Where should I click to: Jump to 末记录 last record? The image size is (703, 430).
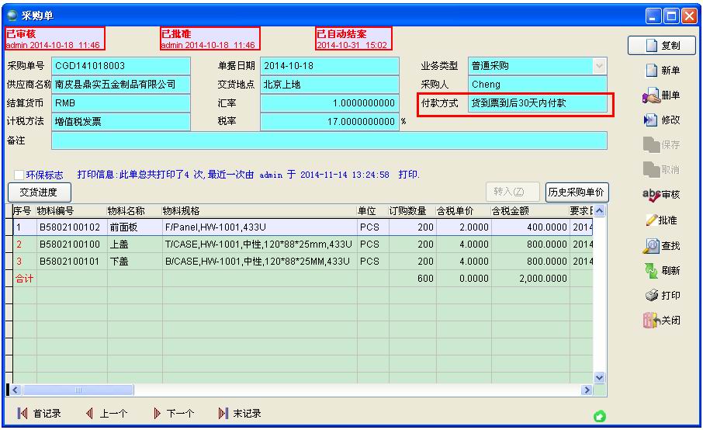point(240,414)
